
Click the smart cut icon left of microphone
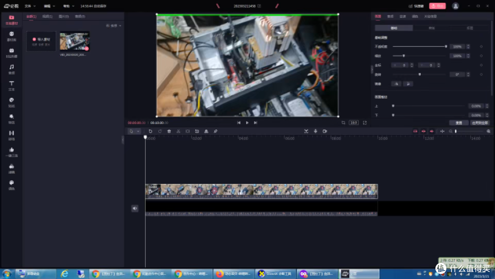tap(306, 131)
